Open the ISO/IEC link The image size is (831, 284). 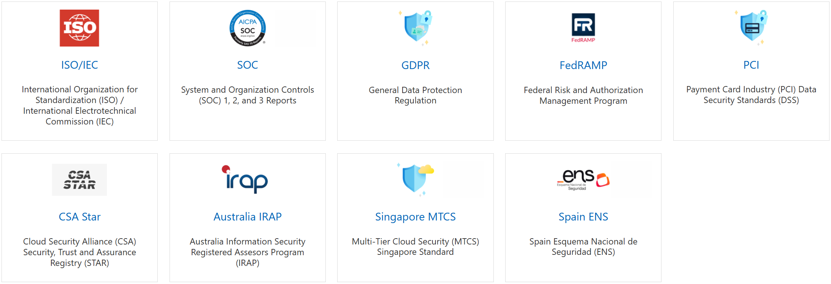point(79,65)
